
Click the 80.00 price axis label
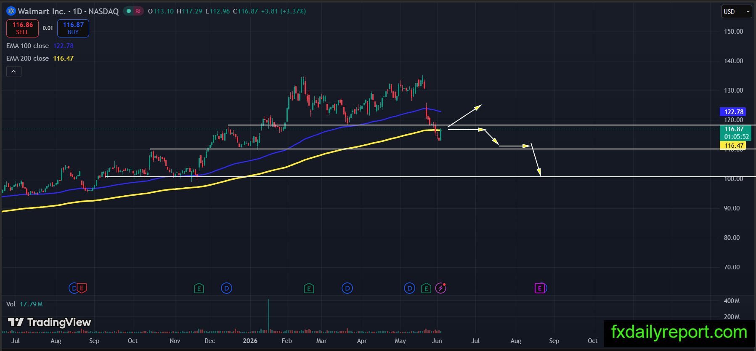click(732, 238)
